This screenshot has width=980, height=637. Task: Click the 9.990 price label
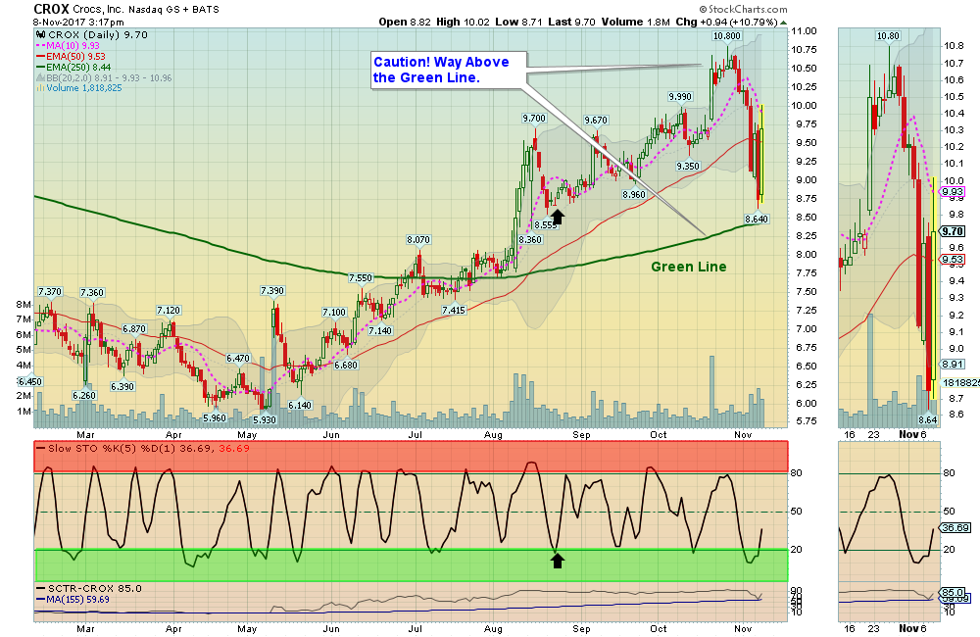click(x=680, y=97)
